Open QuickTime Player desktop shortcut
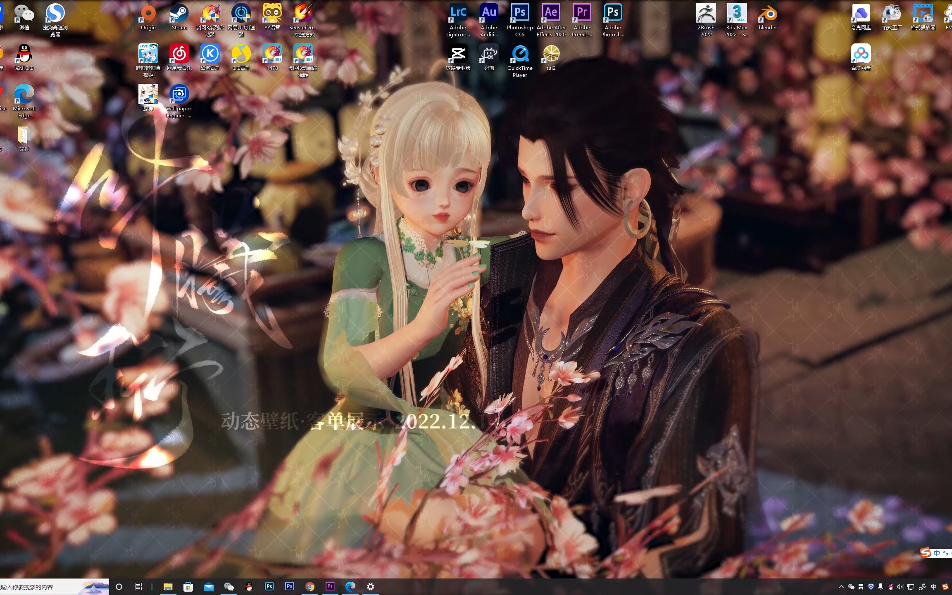Image resolution: width=952 pixels, height=595 pixels. [520, 61]
